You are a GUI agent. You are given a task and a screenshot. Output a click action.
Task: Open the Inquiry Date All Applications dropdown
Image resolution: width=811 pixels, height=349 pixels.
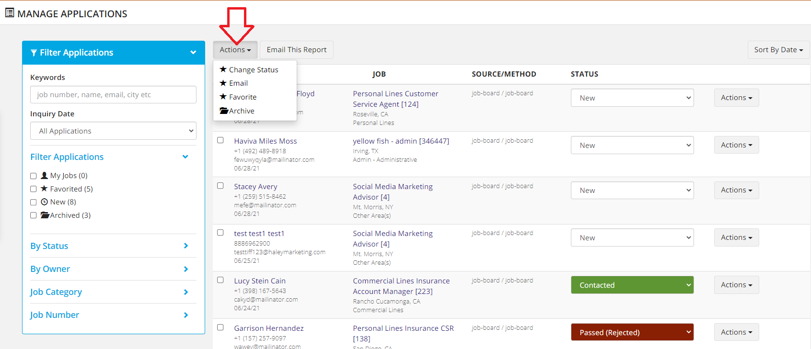coord(114,131)
